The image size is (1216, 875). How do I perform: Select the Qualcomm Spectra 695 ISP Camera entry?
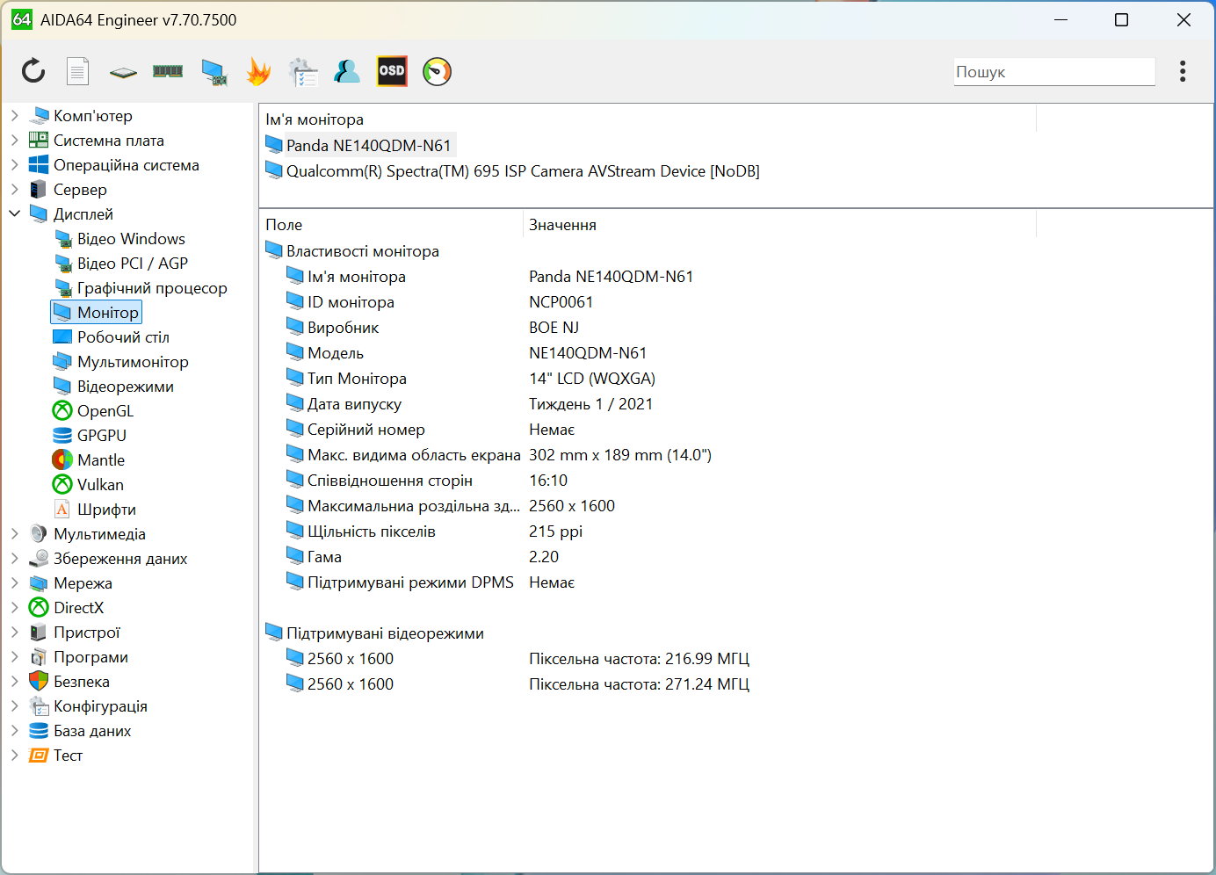pos(523,171)
